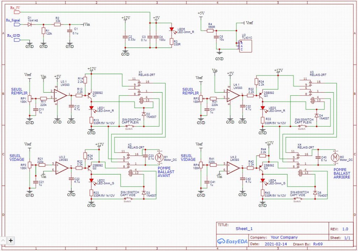Click the Sheet_1 title text

[x=244, y=229]
